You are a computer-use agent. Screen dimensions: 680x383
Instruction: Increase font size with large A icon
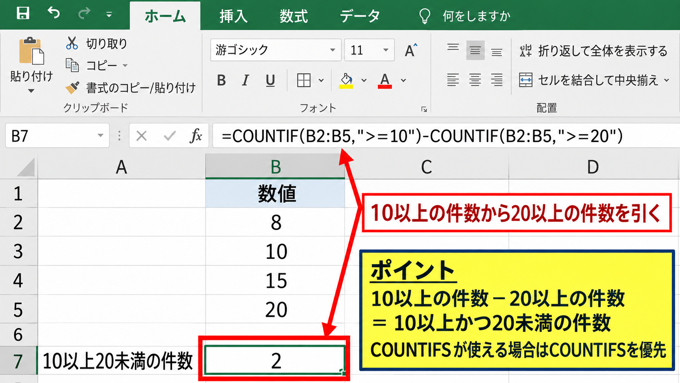pyautogui.click(x=411, y=50)
